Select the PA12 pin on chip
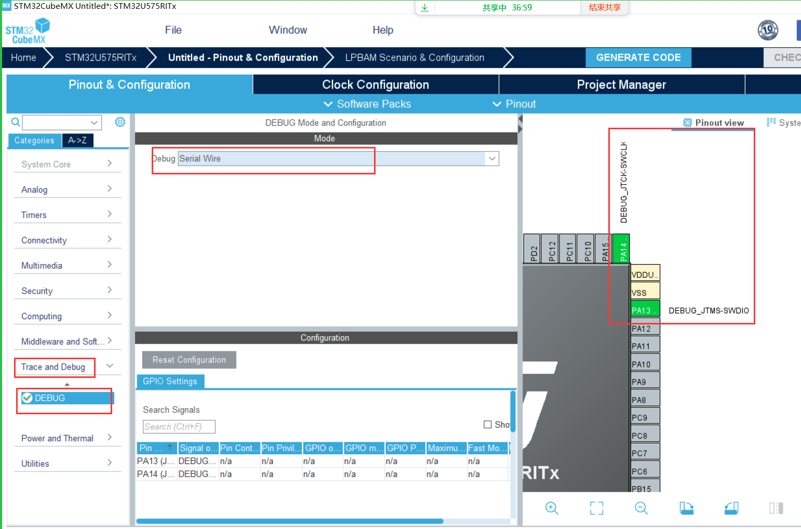This screenshot has height=529, width=801. point(645,328)
